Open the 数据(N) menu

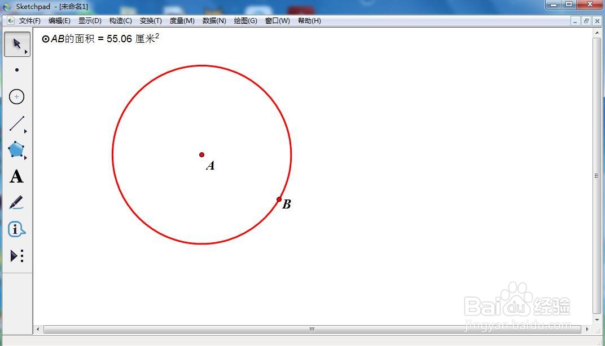coord(214,21)
